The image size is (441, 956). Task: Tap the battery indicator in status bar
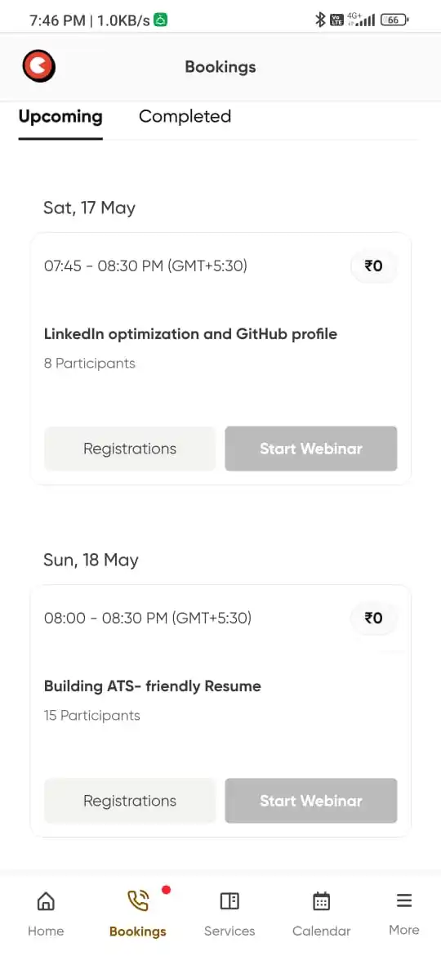(x=394, y=20)
